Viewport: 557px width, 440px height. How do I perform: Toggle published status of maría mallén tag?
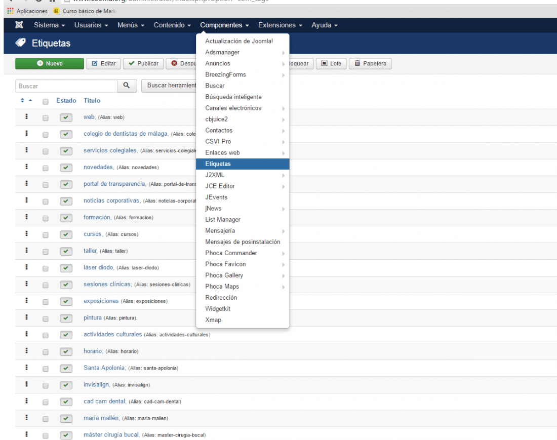click(66, 418)
